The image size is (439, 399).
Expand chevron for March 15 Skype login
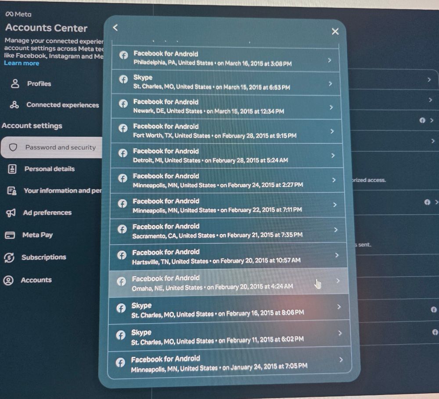coord(331,84)
